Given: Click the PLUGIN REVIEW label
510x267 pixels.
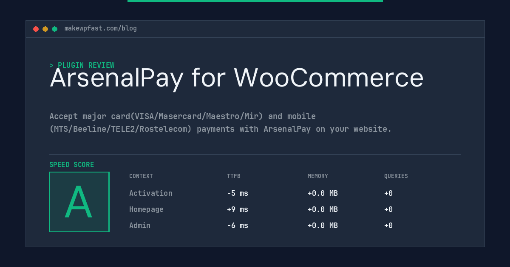Looking at the screenshot, I should pos(82,65).
